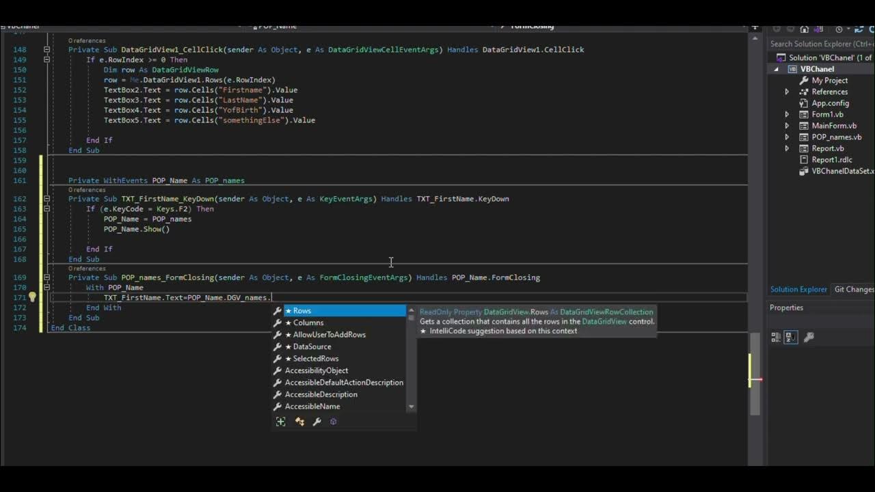This screenshot has width=875, height=492.
Task: Open the dropdown arrow beside the clock filter icon
Action: click(x=848, y=29)
